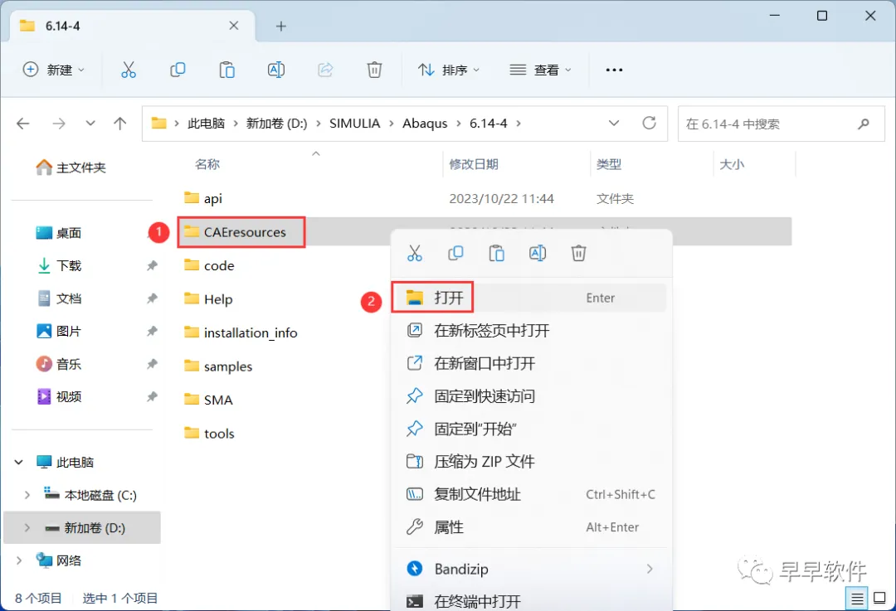
Task: Click context menu Paste icon
Action: 497,253
